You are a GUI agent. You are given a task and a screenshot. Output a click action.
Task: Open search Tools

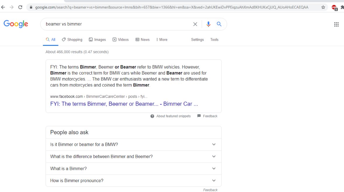pyautogui.click(x=214, y=39)
